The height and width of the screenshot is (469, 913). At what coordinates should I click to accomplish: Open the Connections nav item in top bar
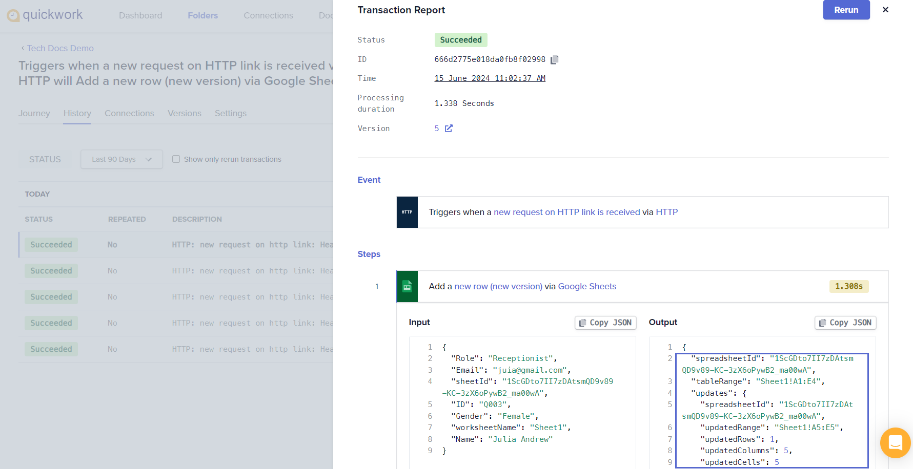coord(268,15)
